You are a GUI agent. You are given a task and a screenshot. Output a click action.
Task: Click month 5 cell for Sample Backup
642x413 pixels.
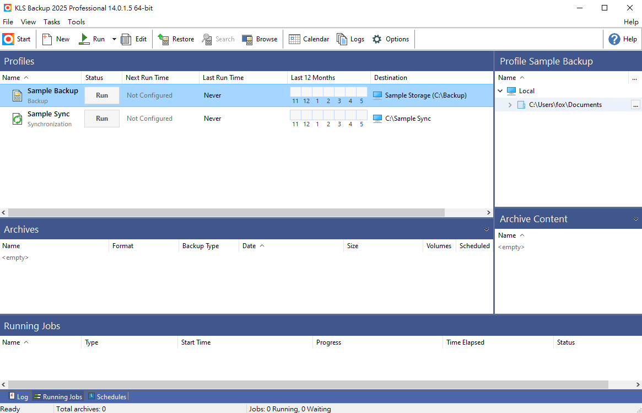point(362,92)
